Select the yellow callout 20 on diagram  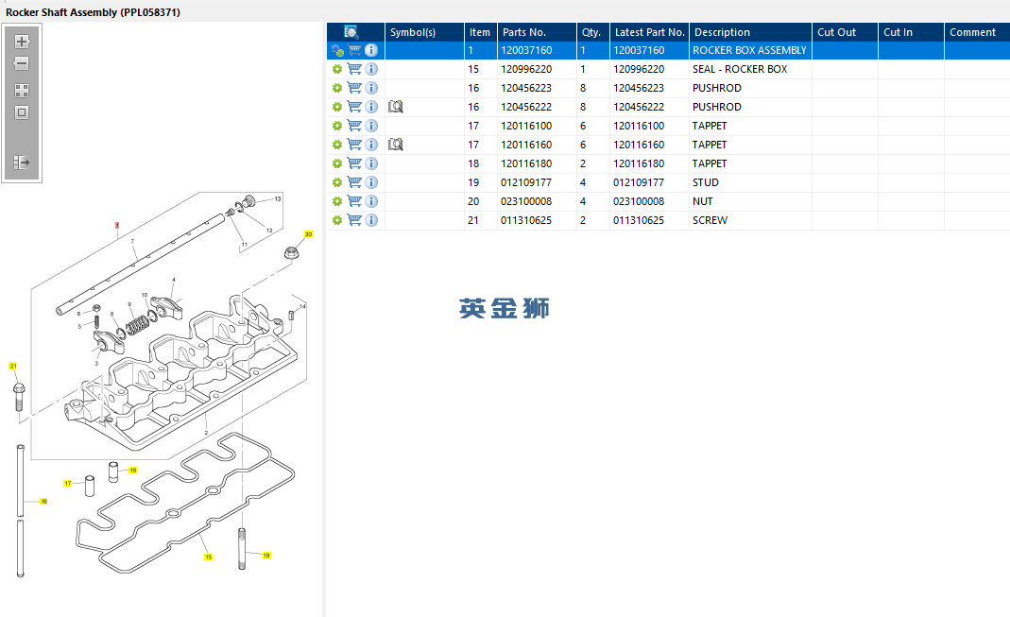pos(308,233)
